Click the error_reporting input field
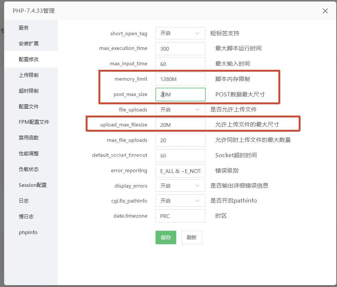This screenshot has width=337, height=287. (x=180, y=171)
